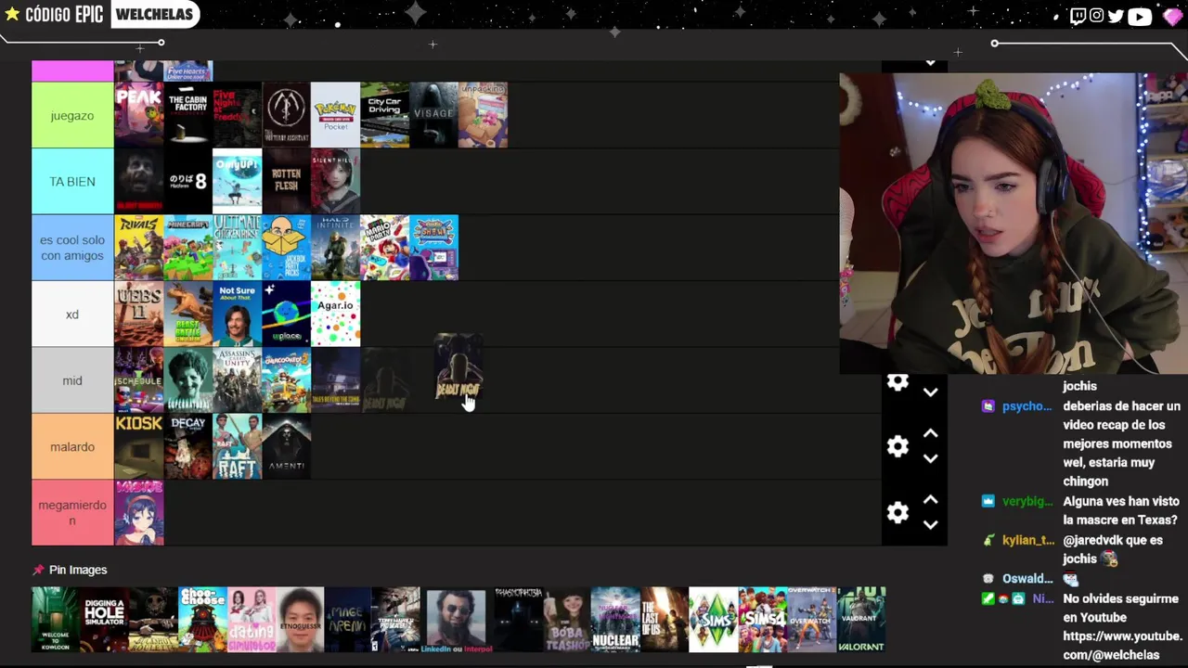Image resolution: width=1188 pixels, height=668 pixels.
Task: Click the Platform 8 tile
Action: click(x=188, y=182)
